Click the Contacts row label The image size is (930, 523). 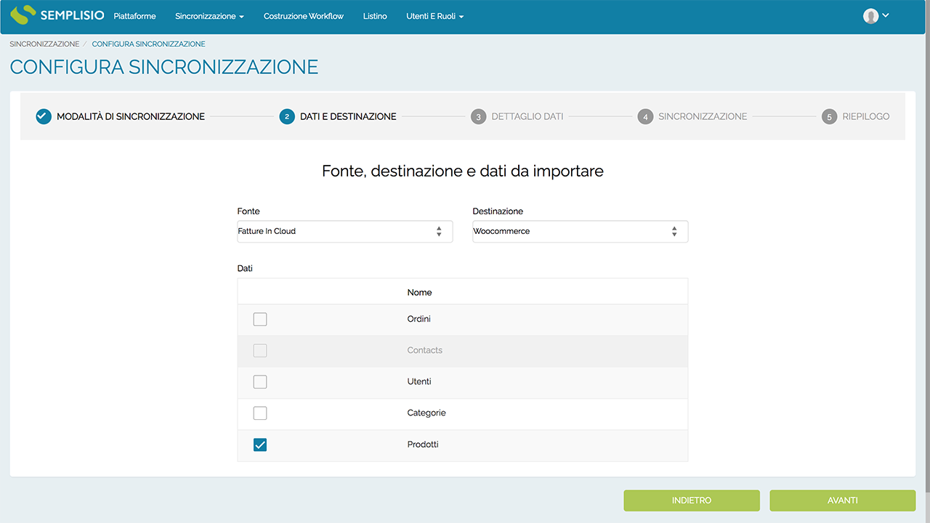pyautogui.click(x=425, y=350)
